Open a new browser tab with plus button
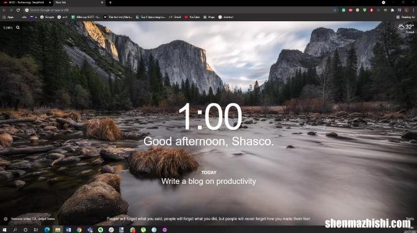The height and width of the screenshot is (233, 417). (110, 2)
